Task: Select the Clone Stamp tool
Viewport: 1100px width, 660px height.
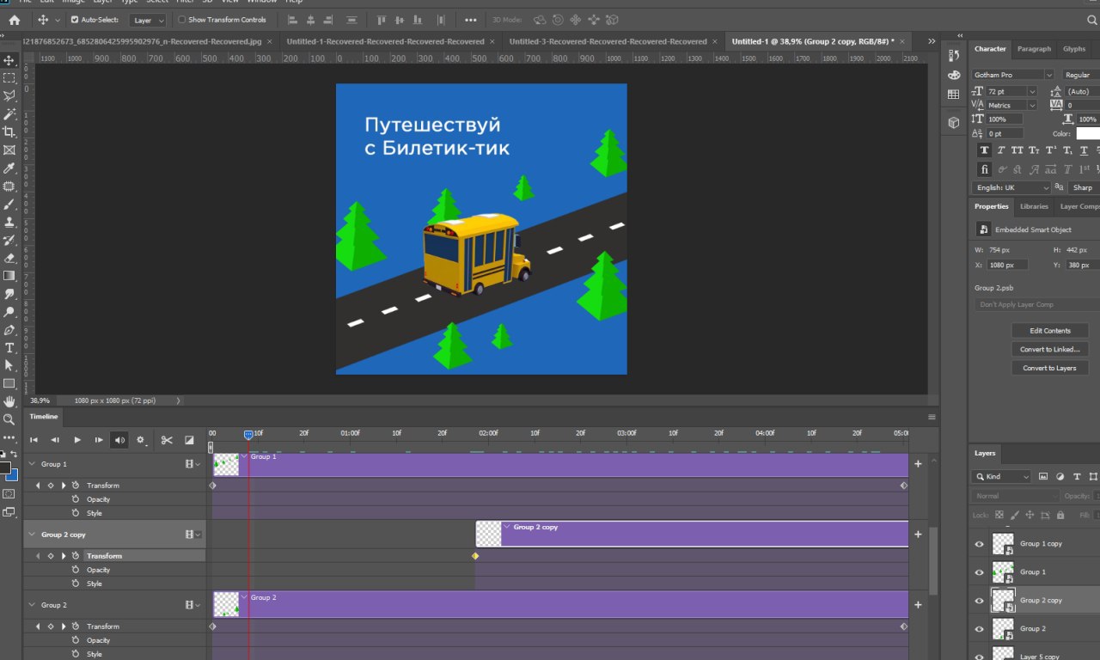Action: click(9, 223)
